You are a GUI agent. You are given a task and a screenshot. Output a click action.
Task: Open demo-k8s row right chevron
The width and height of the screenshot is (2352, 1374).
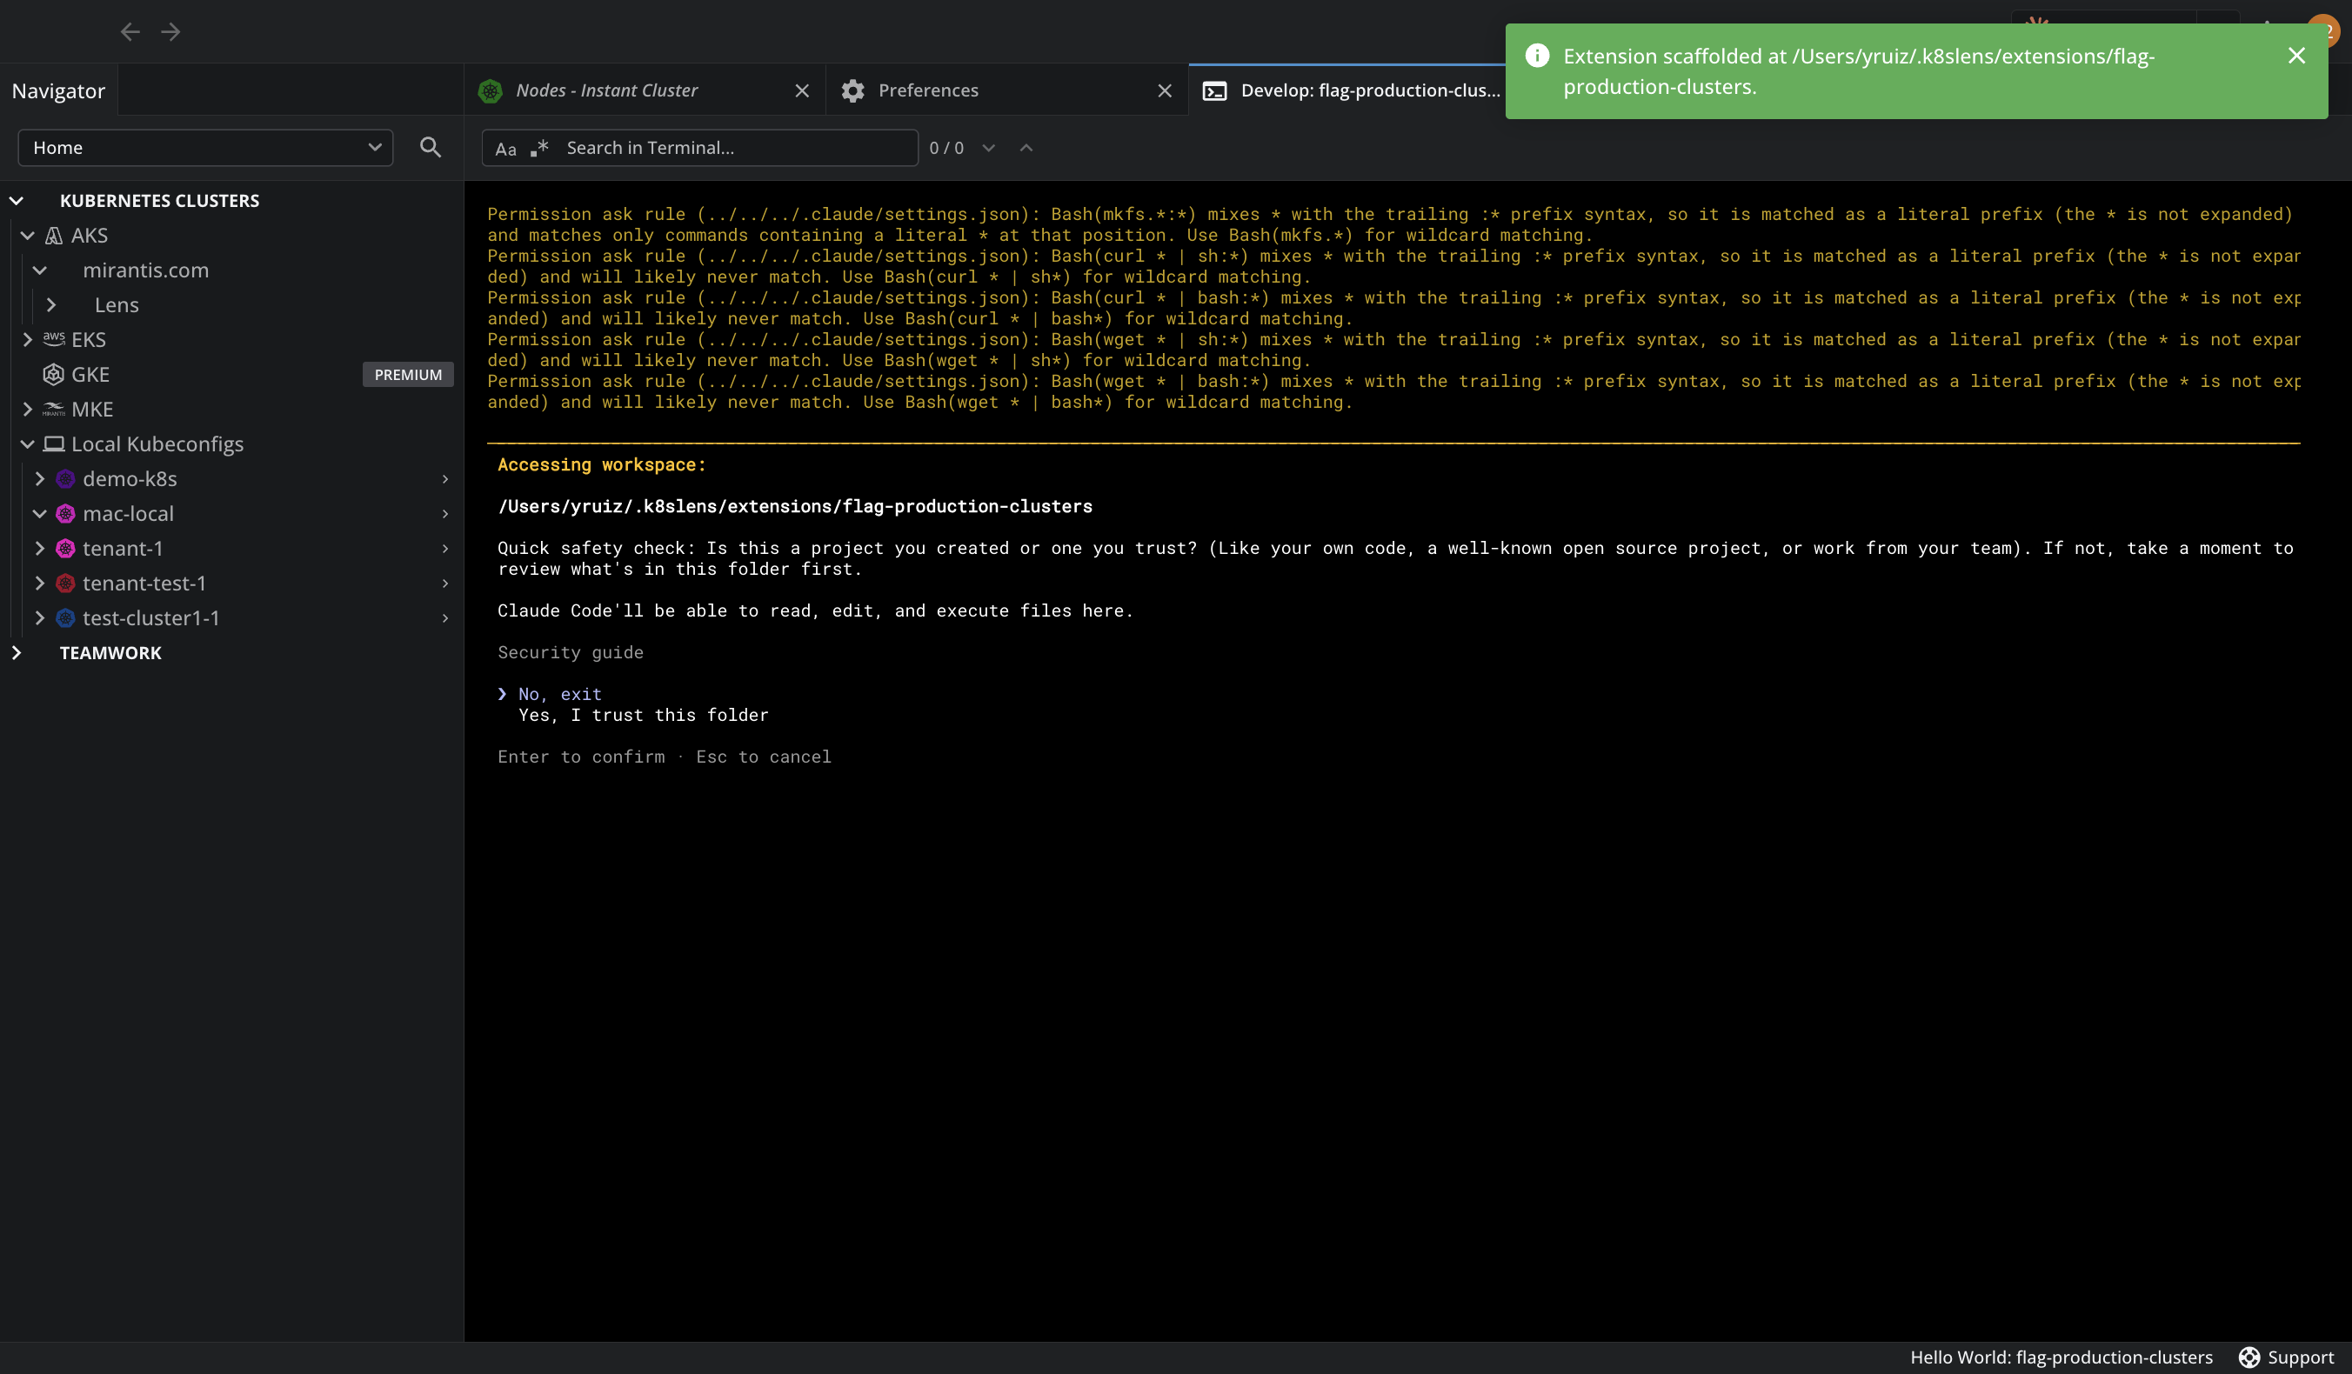pyautogui.click(x=445, y=479)
